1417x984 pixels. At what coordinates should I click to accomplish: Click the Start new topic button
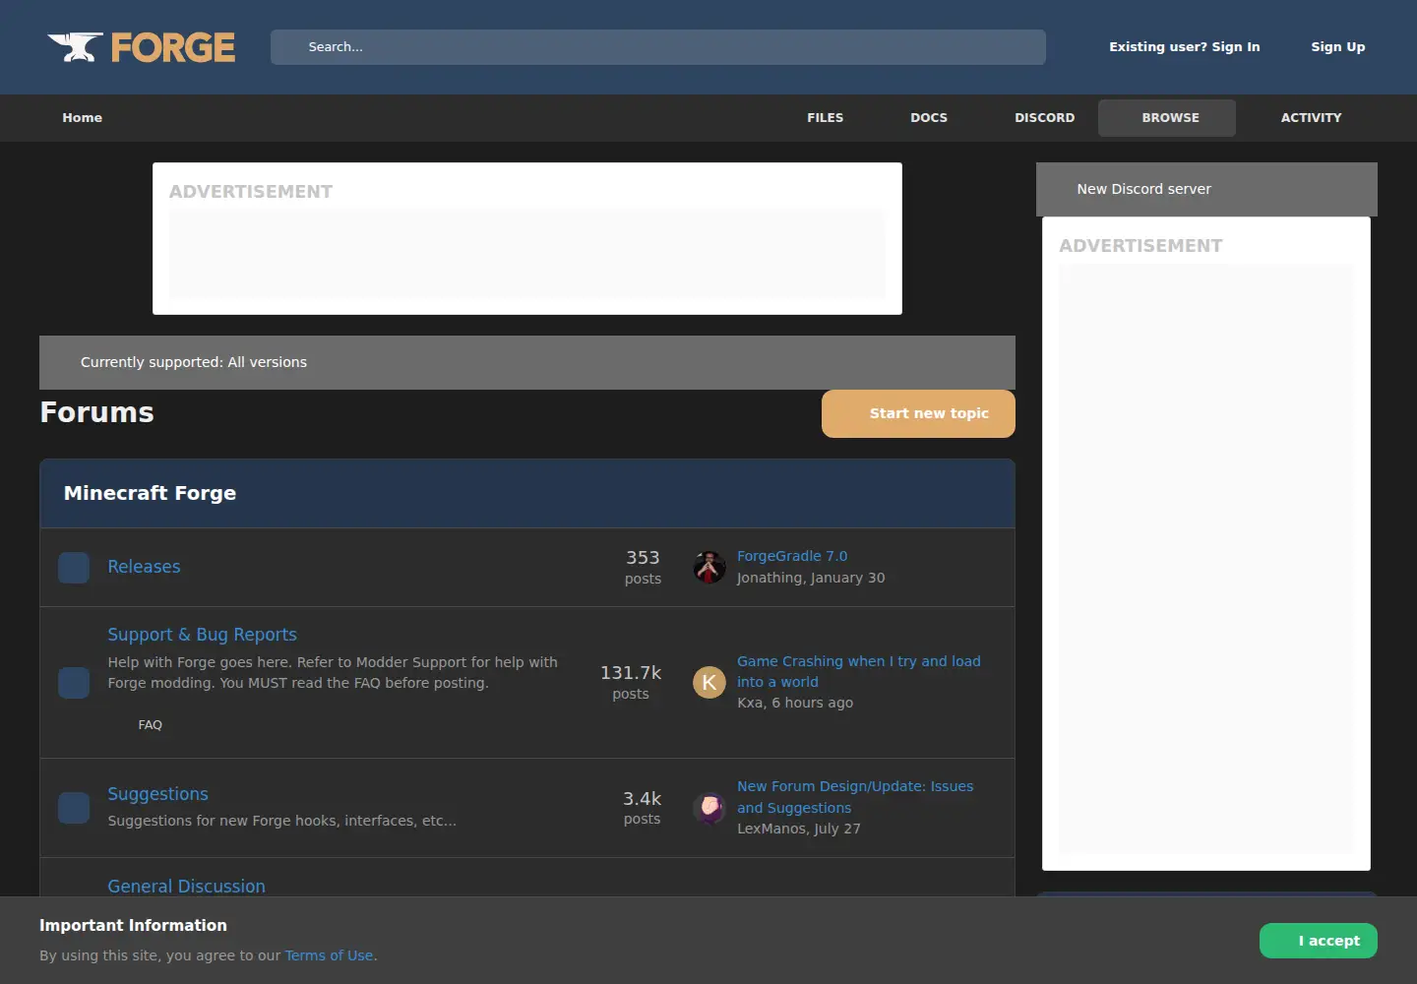tap(918, 414)
